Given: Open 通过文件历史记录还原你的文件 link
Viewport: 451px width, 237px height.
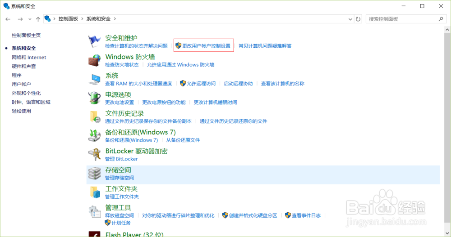Looking at the screenshot, I should tap(233, 121).
